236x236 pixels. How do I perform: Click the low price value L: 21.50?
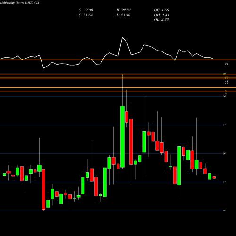point(124,15)
